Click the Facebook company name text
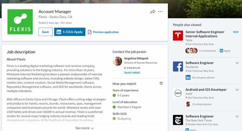This screenshot has width=242, height=131. point(192,67)
